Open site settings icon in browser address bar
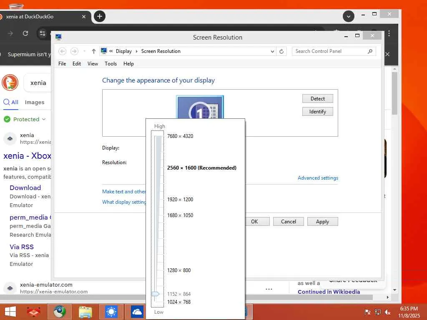 pos(43,33)
